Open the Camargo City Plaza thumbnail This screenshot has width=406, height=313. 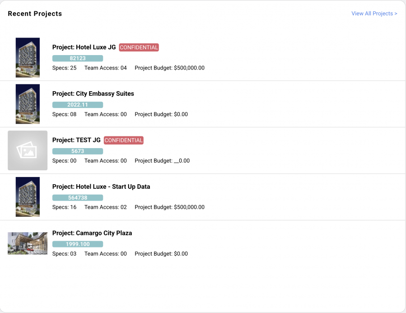coord(28,243)
